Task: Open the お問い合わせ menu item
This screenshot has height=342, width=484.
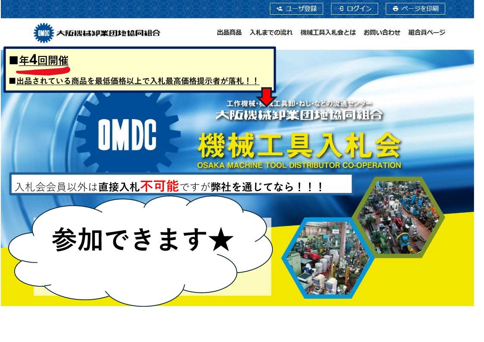Action: (x=382, y=32)
